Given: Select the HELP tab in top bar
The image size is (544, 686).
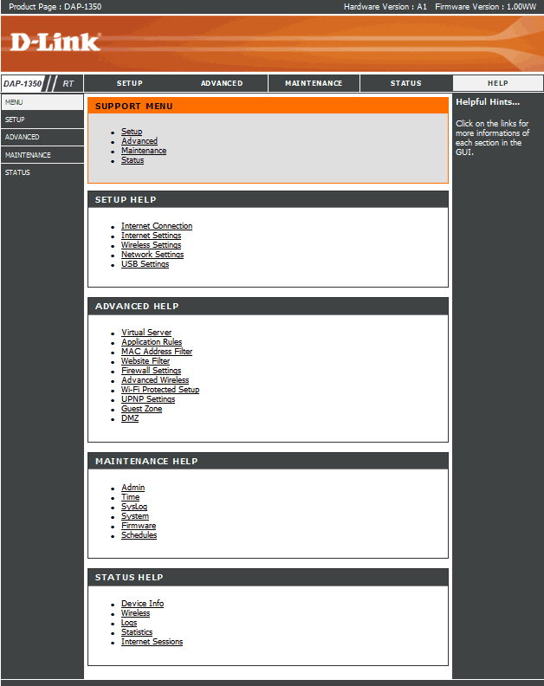Looking at the screenshot, I should 497,83.
